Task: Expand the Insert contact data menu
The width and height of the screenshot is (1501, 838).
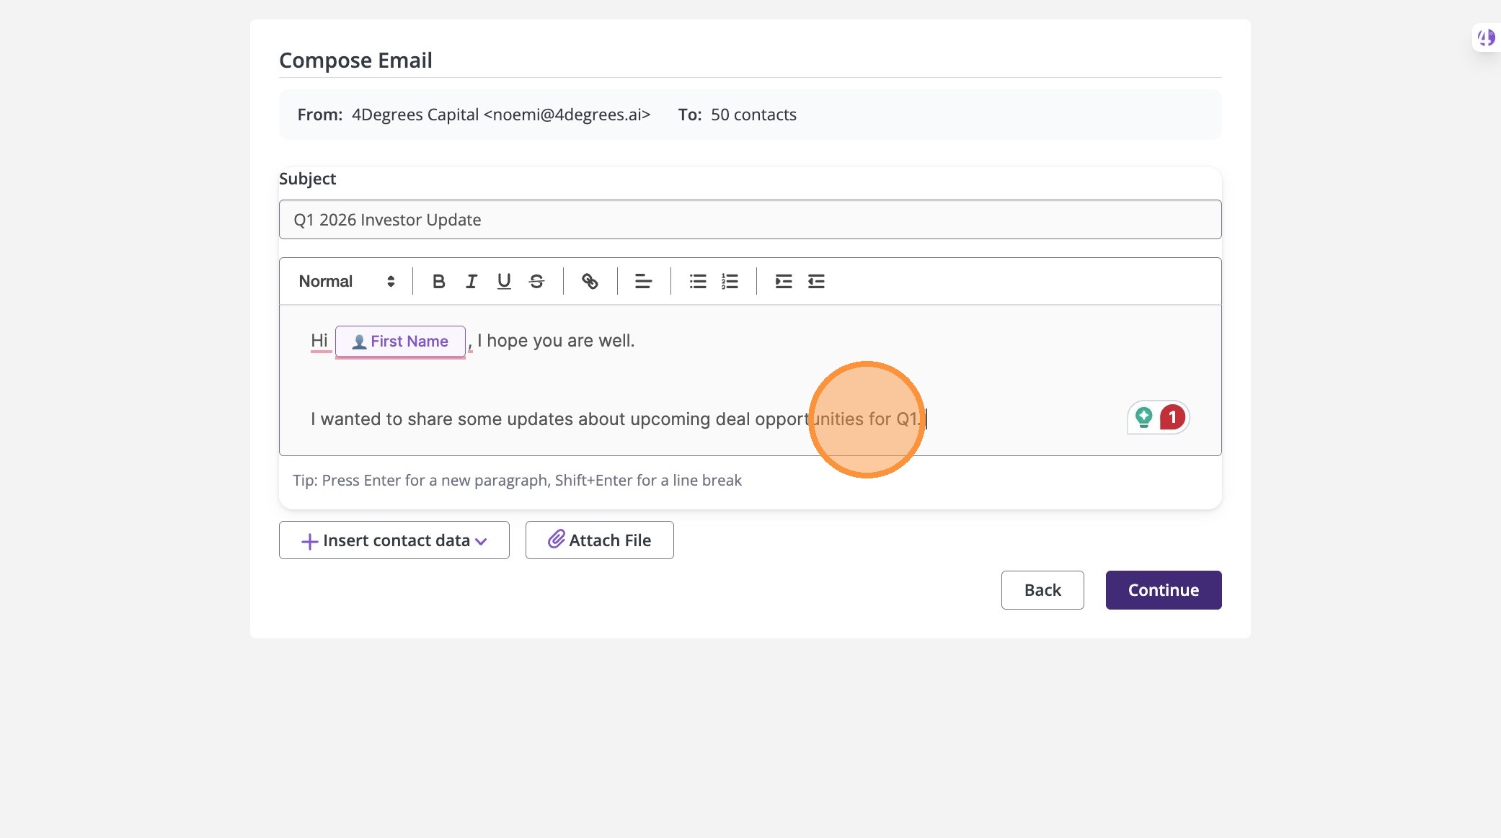Action: pos(394,540)
